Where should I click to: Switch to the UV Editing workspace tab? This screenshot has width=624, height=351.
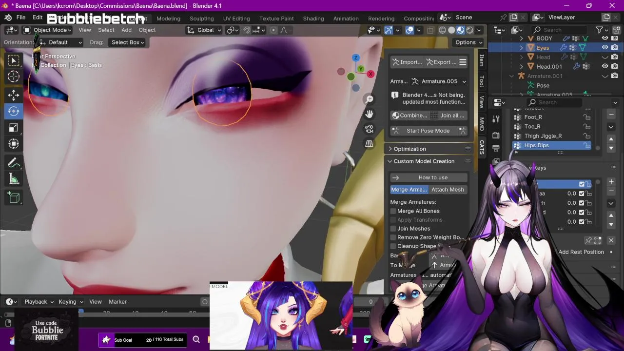click(x=236, y=19)
